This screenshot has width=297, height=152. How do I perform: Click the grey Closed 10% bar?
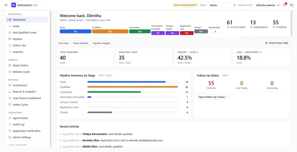tap(201, 31)
